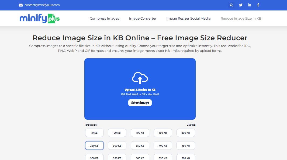Choose the 350 KB size option
Image resolution: width=287 pixels, height=160 pixels.
[140, 146]
